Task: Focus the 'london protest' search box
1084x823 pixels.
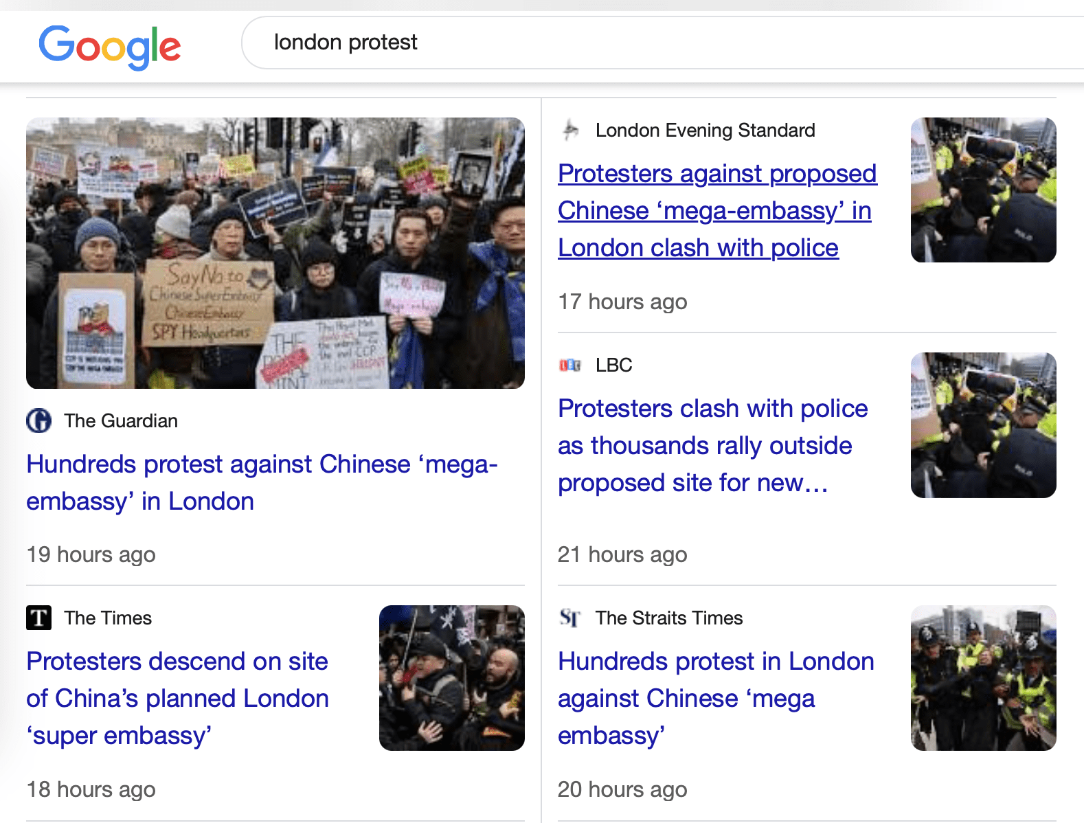Action: 618,43
